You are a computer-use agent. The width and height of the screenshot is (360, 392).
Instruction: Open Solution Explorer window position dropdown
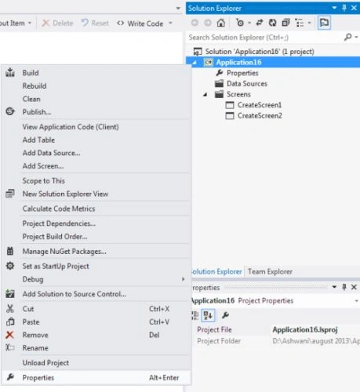[334, 8]
